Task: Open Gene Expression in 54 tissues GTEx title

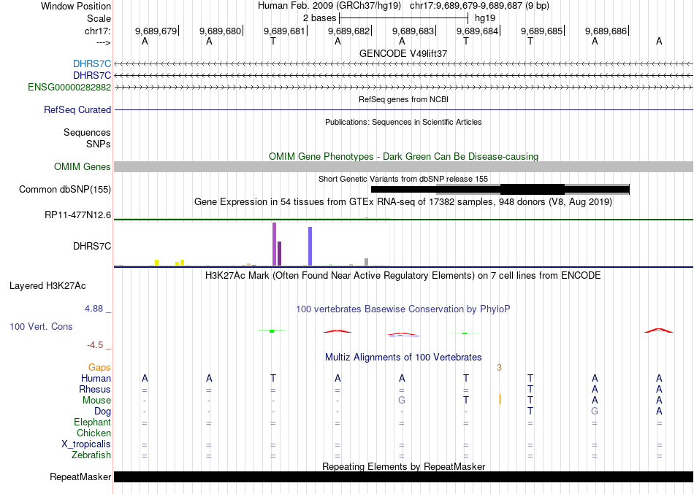Action: [403, 202]
